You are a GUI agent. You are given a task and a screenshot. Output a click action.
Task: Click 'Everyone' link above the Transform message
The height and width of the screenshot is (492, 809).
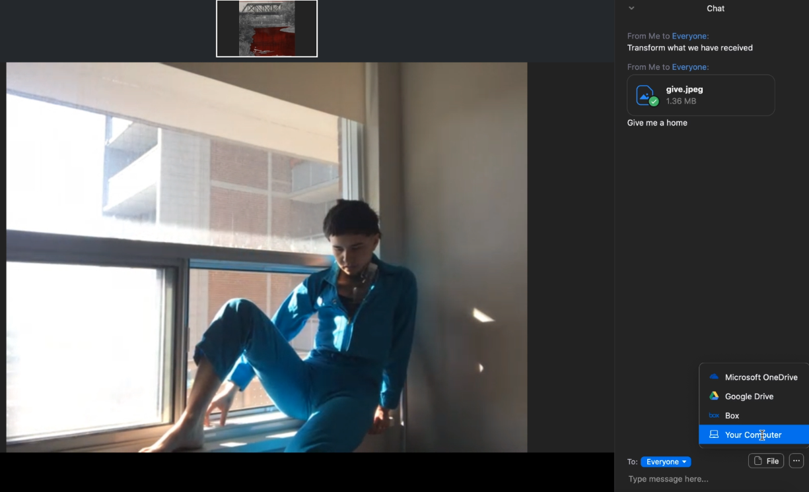[690, 36]
